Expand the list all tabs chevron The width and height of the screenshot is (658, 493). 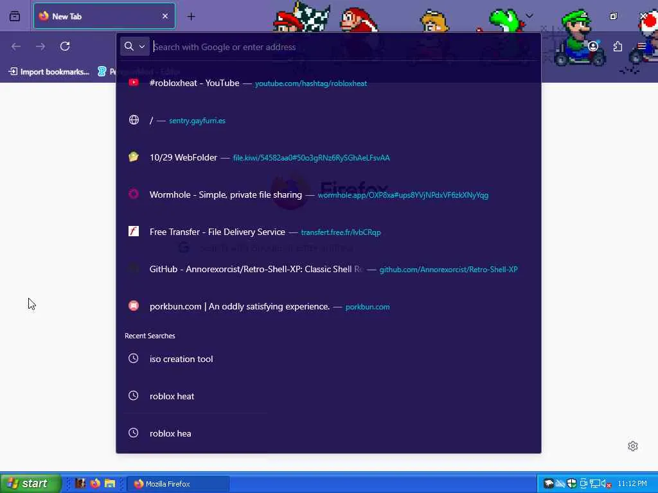coord(529,16)
